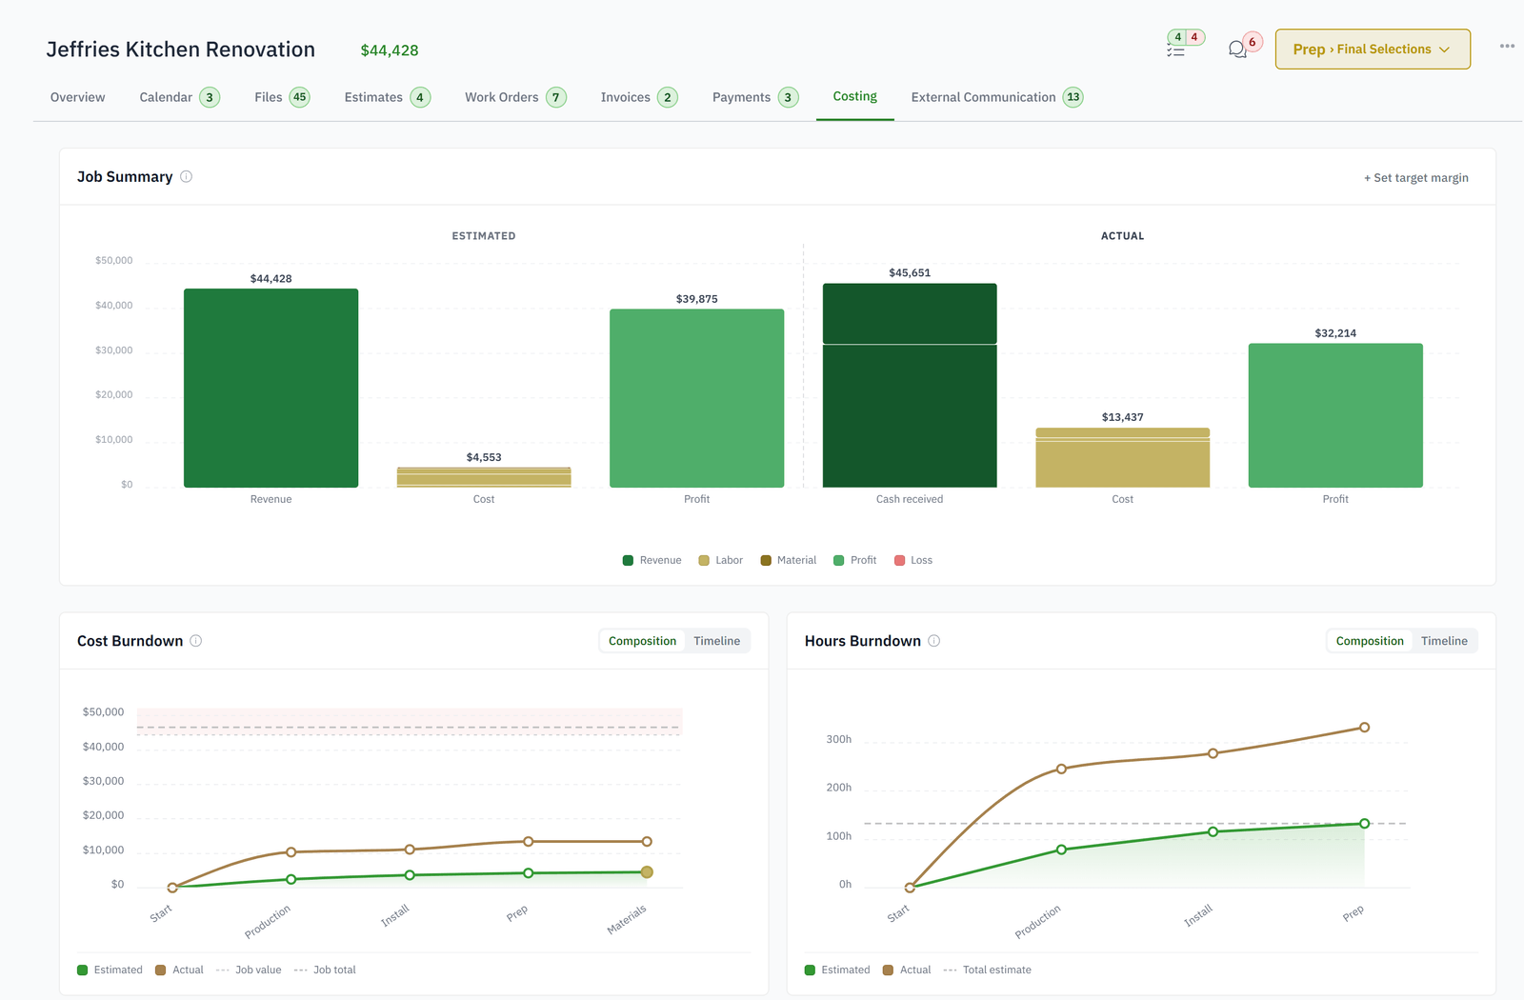Image resolution: width=1524 pixels, height=1000 pixels.
Task: Click the estimated Profit bar $39,875
Action: [x=697, y=398]
